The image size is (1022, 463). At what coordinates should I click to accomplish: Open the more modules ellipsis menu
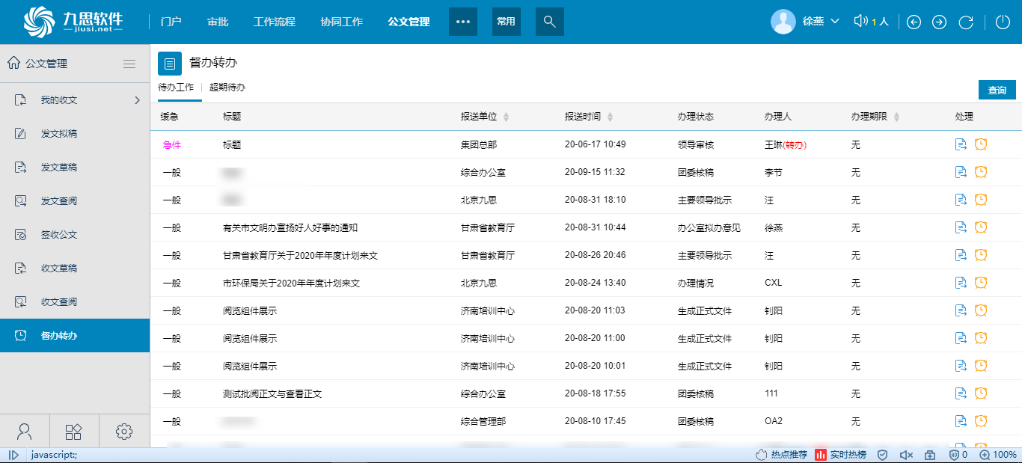tap(463, 22)
